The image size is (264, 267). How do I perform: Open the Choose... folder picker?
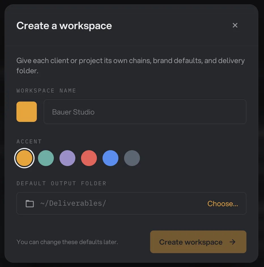(223, 203)
